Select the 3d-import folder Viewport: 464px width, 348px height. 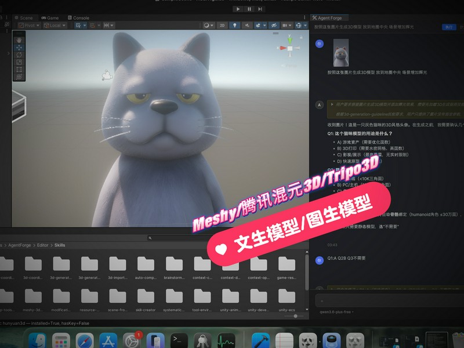coord(118,267)
